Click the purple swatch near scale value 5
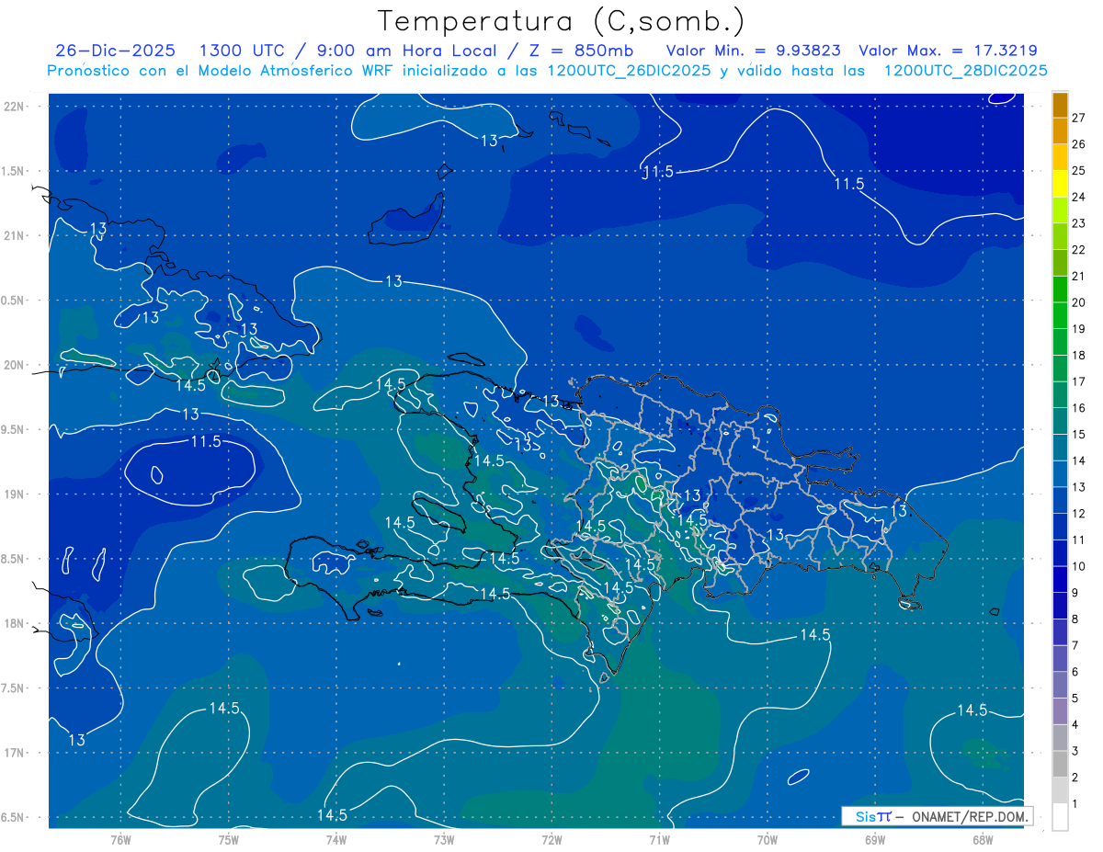The width and height of the screenshot is (1103, 852). click(1061, 711)
